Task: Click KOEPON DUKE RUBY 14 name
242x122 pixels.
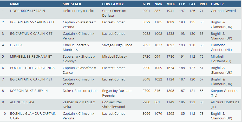Action: [x=29, y=91]
